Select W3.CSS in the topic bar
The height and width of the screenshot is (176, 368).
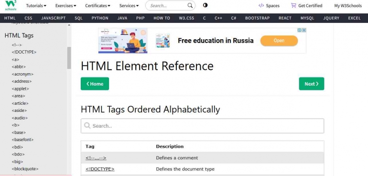186,18
